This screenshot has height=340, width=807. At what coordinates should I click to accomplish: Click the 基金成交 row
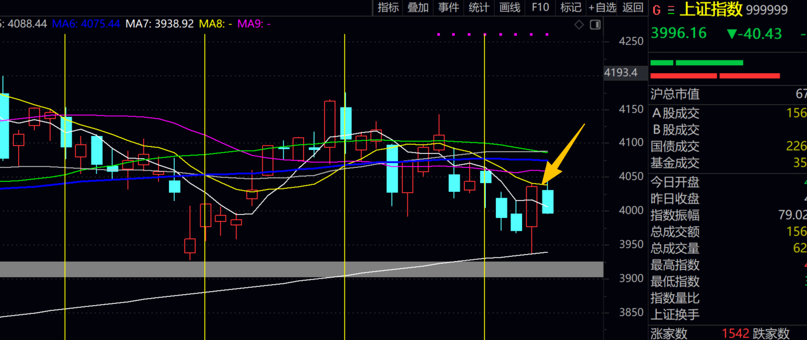tap(728, 163)
